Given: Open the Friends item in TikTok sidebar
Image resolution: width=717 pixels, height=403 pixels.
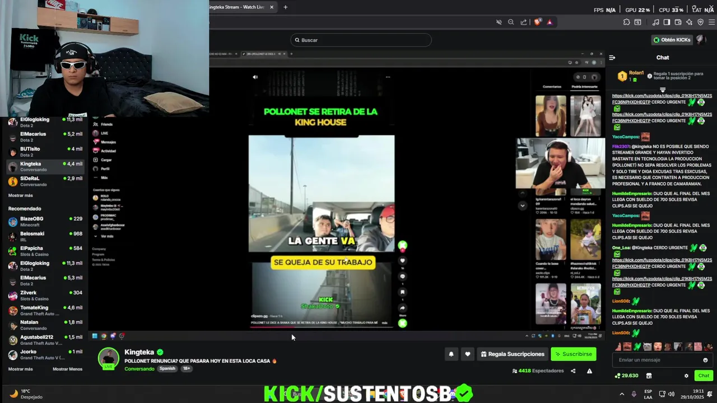Looking at the screenshot, I should pyautogui.click(x=103, y=124).
